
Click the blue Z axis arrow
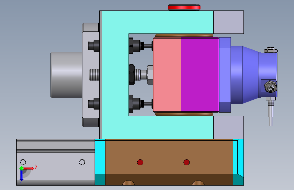[x=21, y=176]
